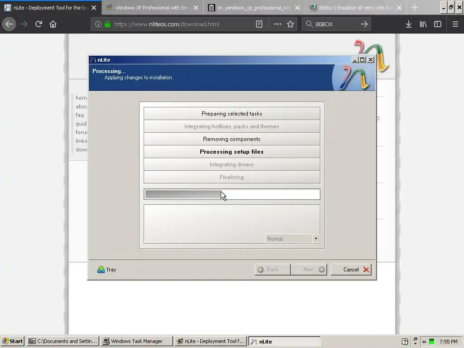This screenshot has height=348, width=464.
Task: Select the Integrating drivers step
Action: pyautogui.click(x=232, y=164)
